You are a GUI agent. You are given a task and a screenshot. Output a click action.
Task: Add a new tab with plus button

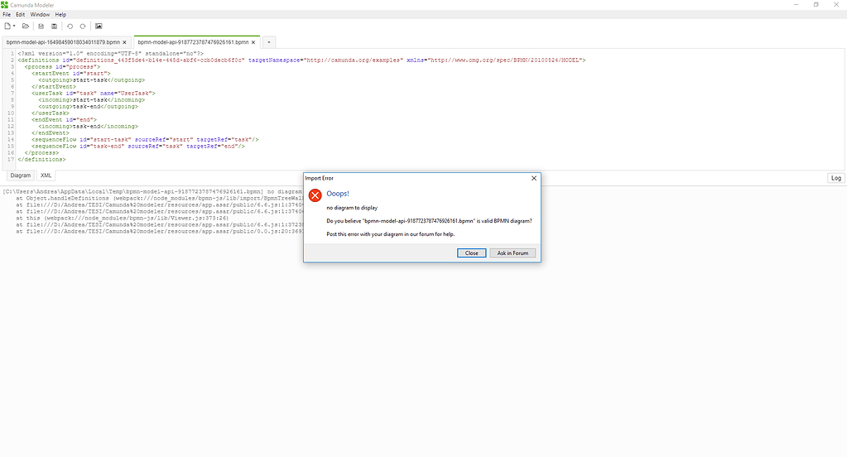(x=269, y=42)
